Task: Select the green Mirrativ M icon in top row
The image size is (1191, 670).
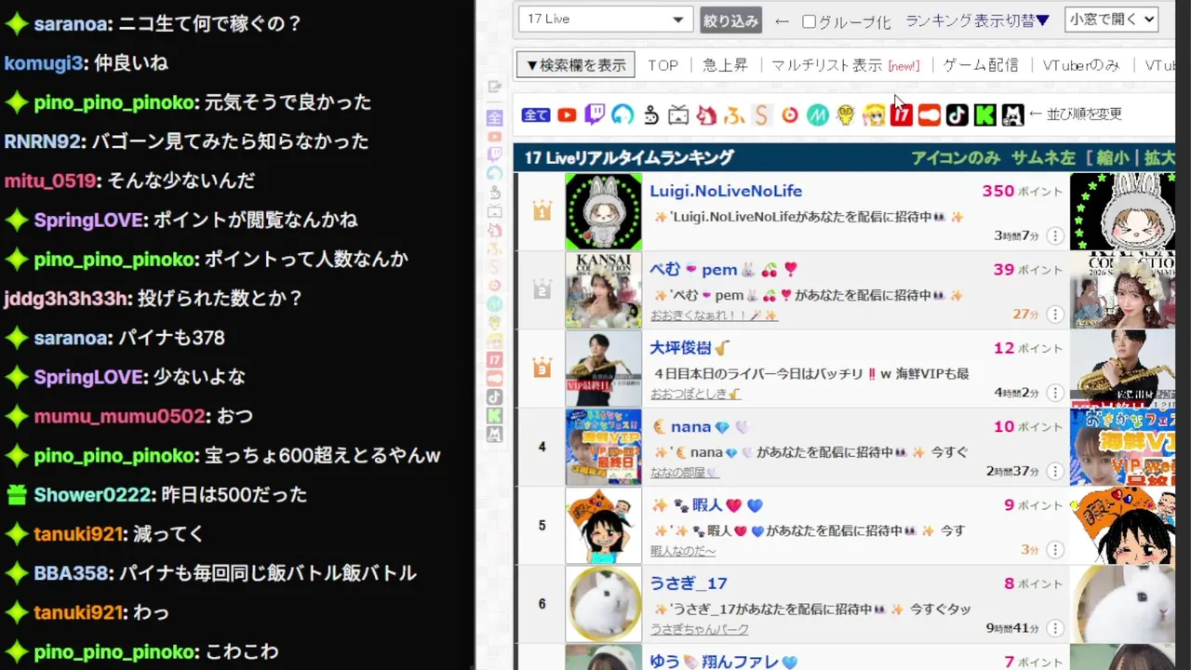Action: tap(817, 114)
